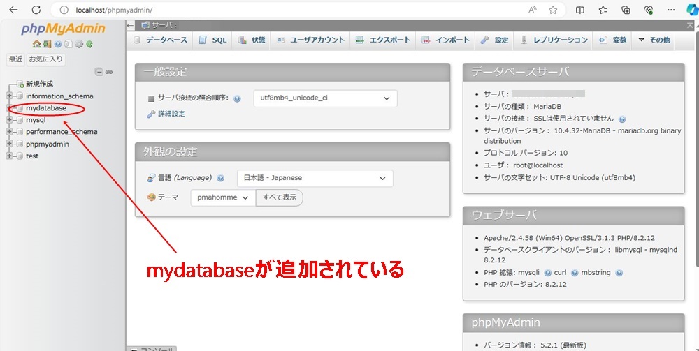Click help icon after mysqli extension
This screenshot has height=351, width=699.
[x=547, y=273]
